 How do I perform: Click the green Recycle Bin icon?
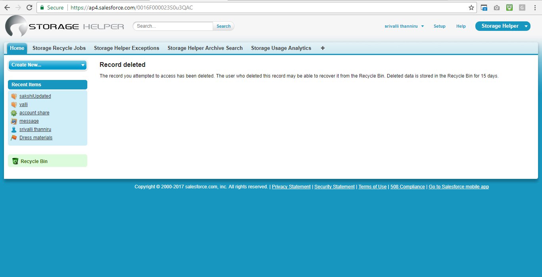pyautogui.click(x=15, y=161)
